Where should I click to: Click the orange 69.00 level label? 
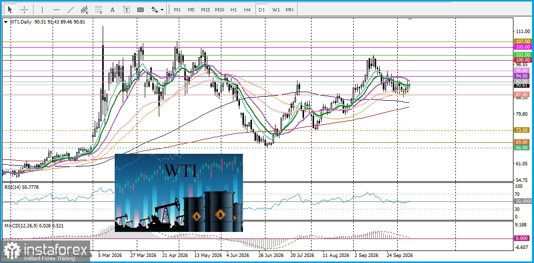coord(523,142)
